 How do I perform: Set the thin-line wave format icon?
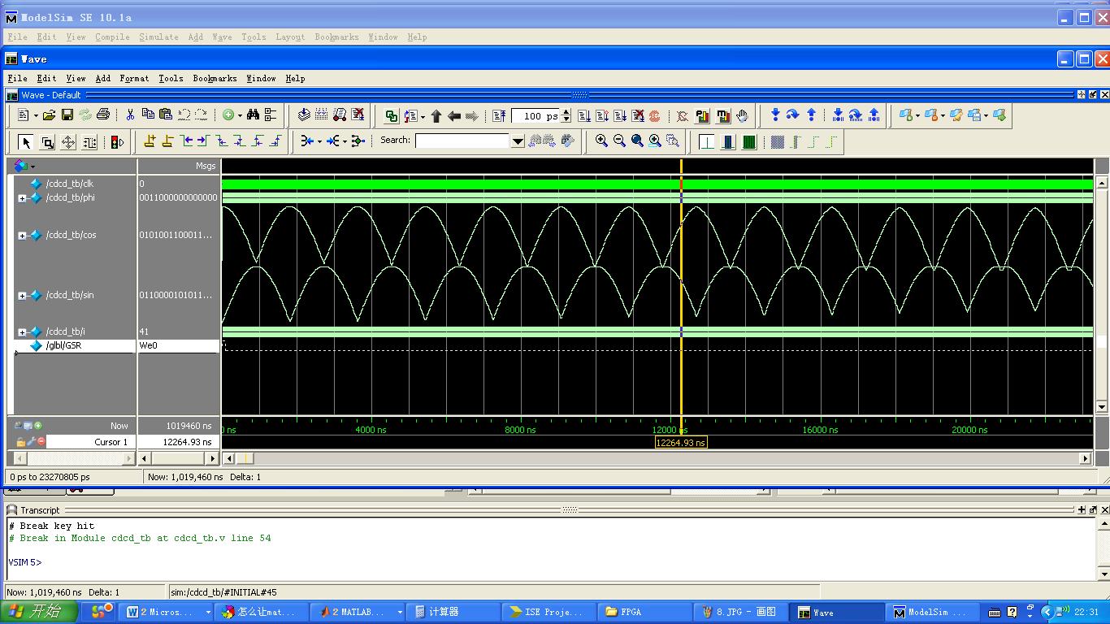[707, 142]
